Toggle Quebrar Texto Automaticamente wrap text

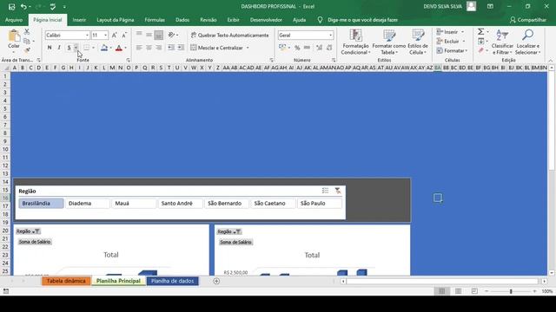click(x=229, y=35)
